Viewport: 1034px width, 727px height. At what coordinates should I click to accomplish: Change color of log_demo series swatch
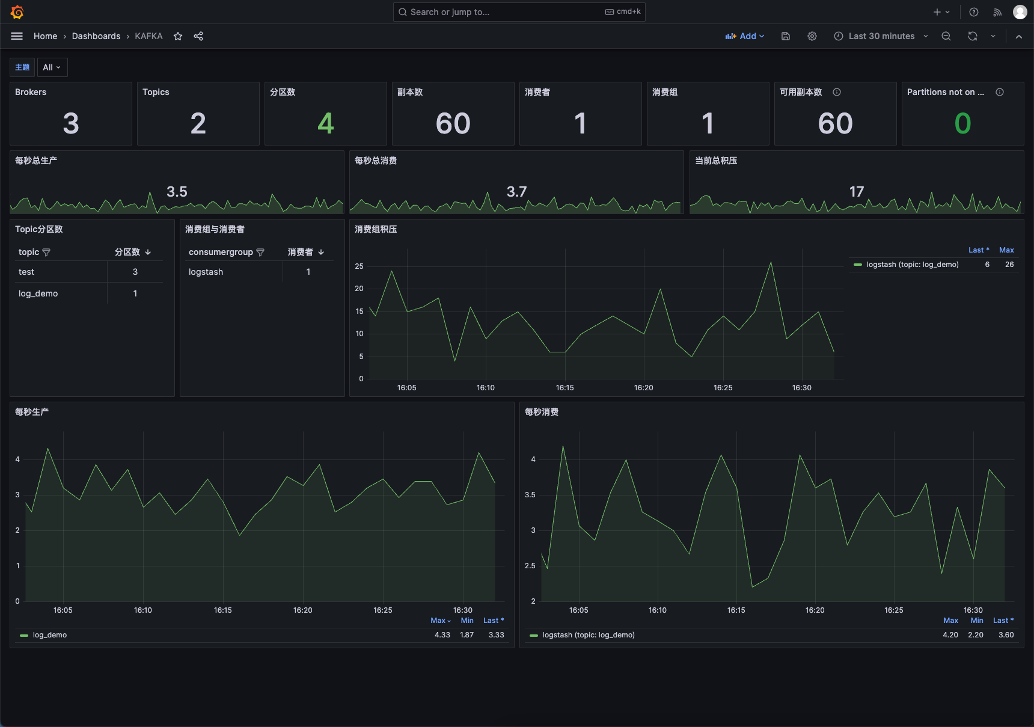(24, 635)
